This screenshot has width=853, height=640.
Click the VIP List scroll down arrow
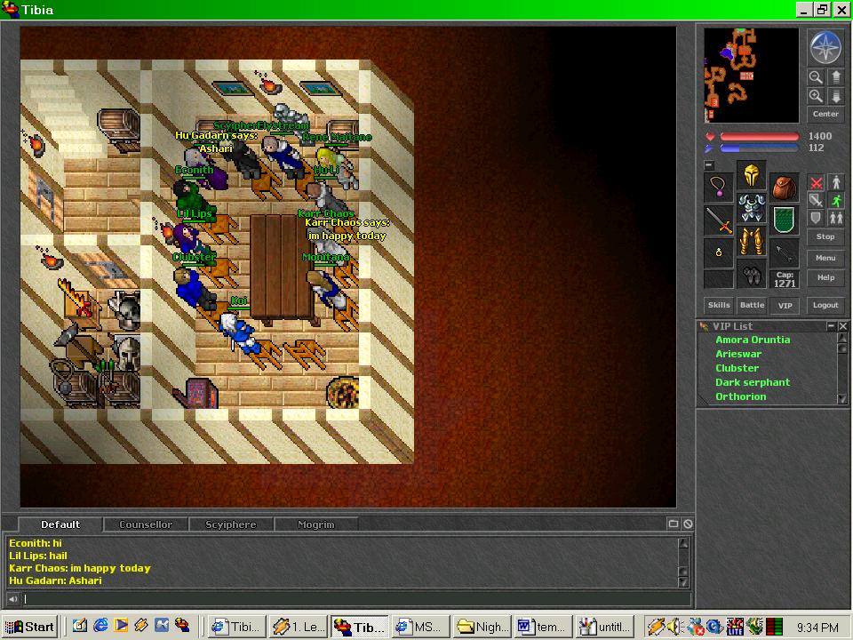point(842,399)
